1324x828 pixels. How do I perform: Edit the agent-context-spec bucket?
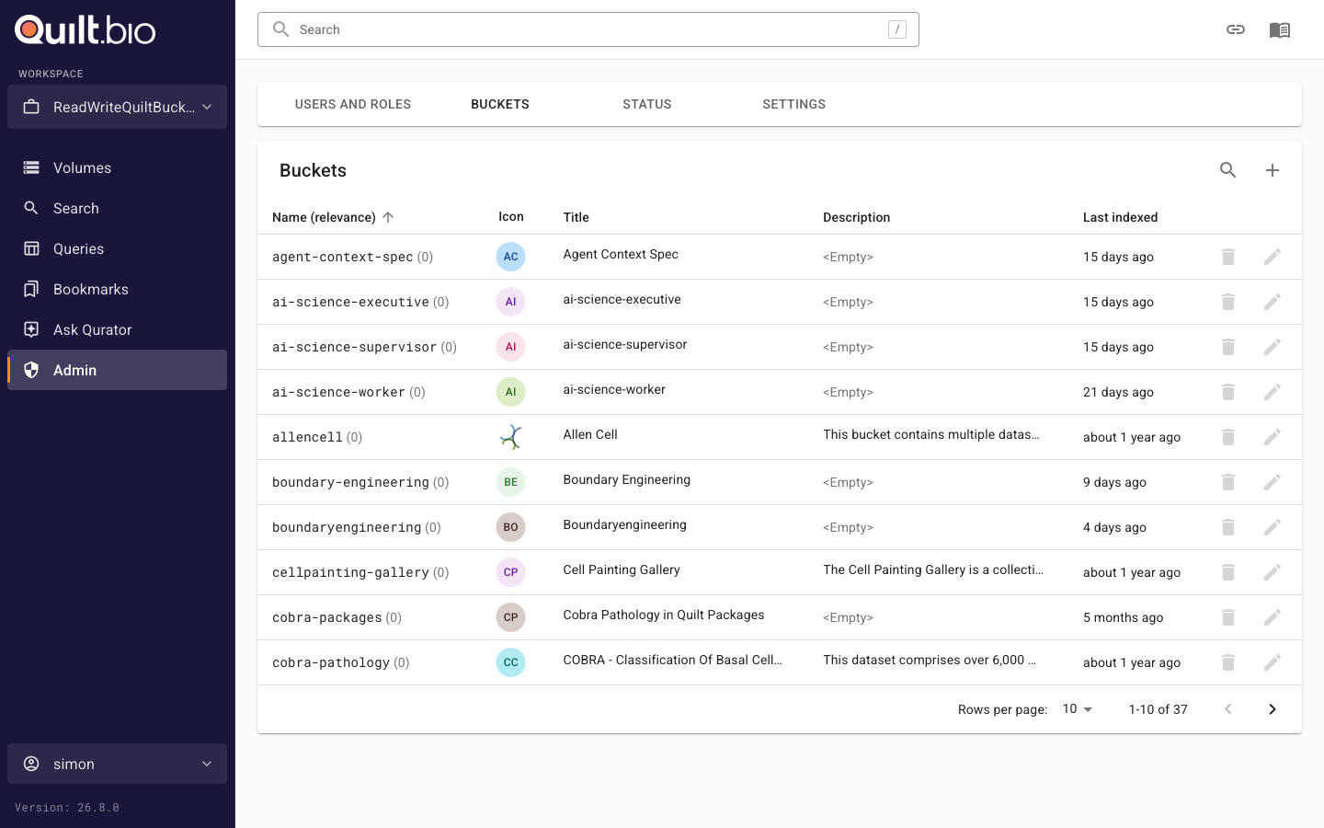[x=1272, y=257]
